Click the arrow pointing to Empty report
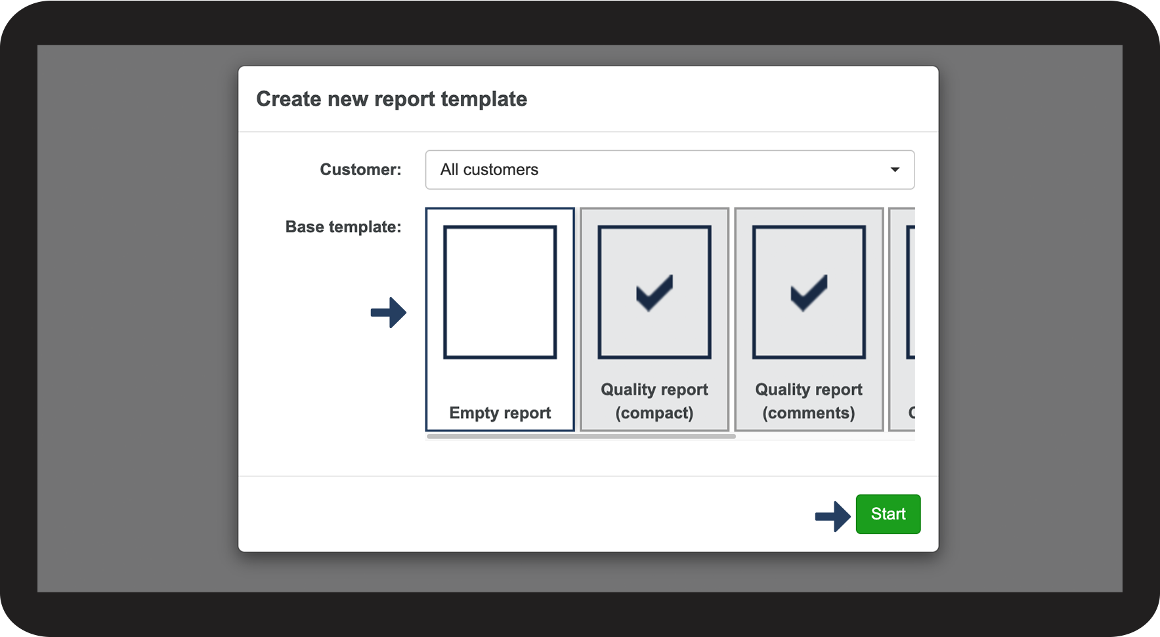1160x637 pixels. click(x=389, y=312)
